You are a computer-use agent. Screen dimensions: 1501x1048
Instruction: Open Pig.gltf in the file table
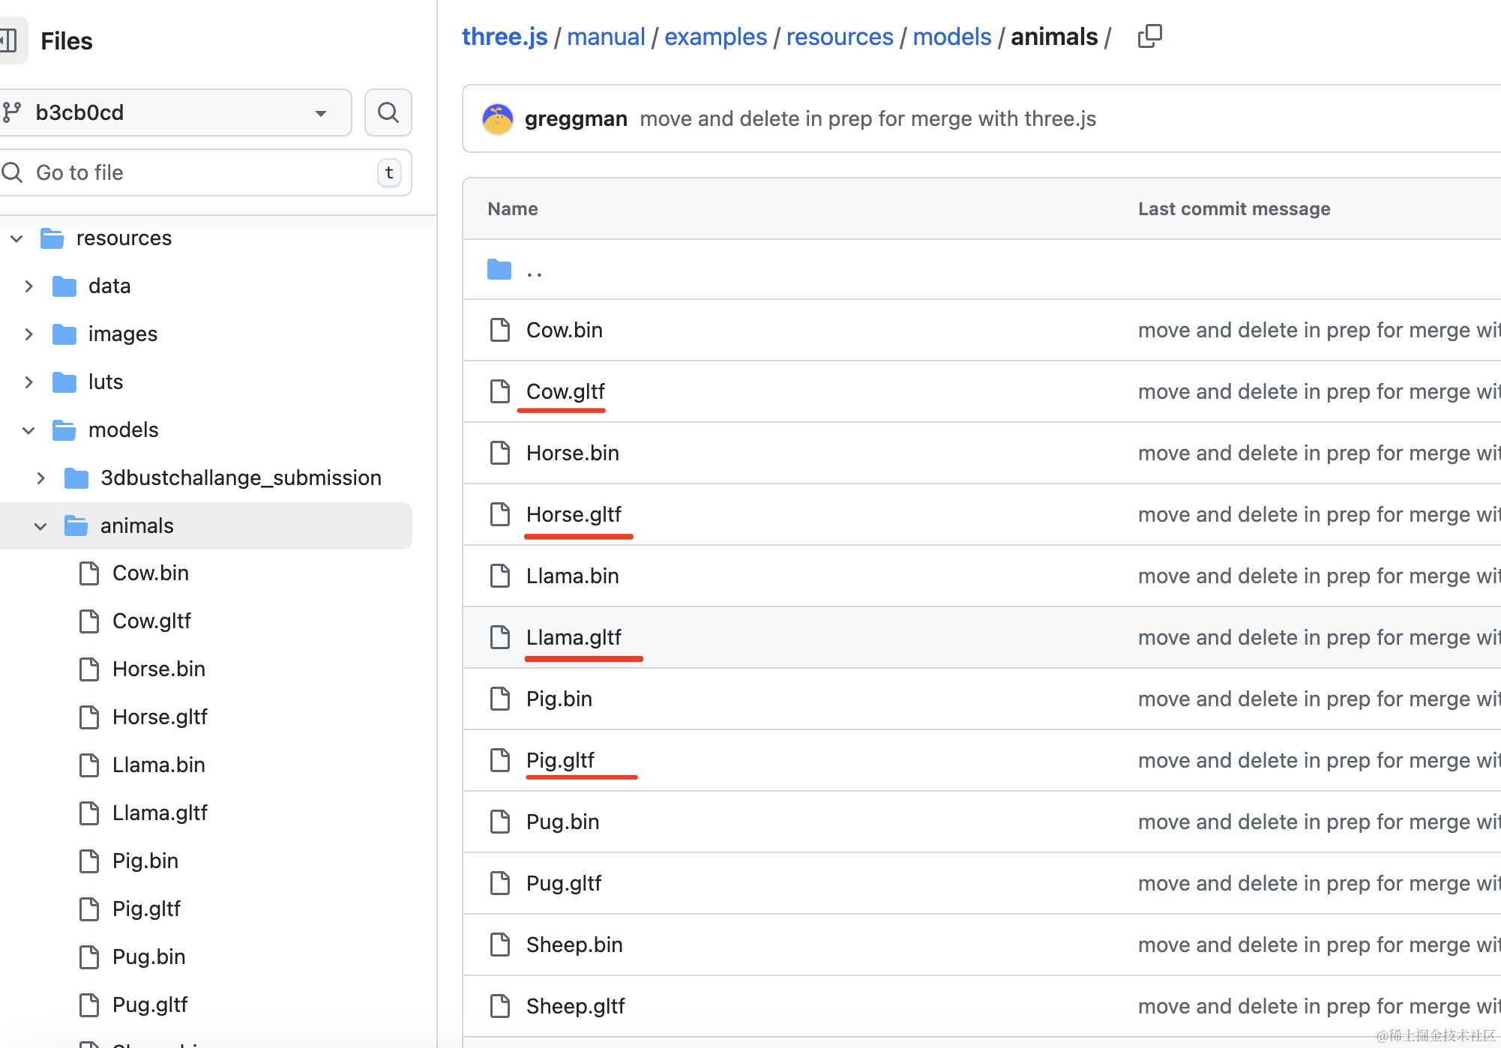click(560, 760)
